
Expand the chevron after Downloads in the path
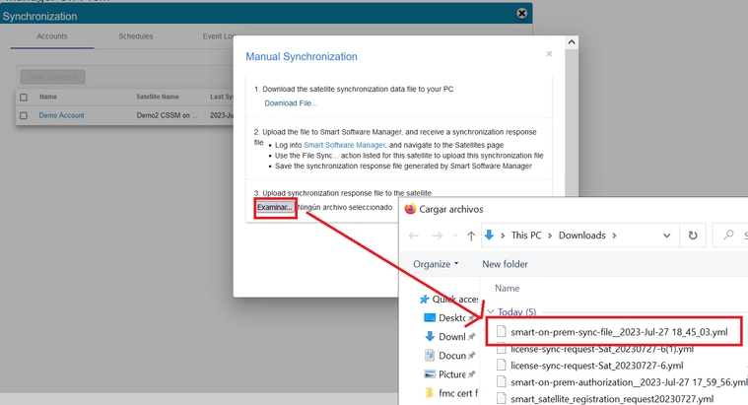(x=614, y=236)
